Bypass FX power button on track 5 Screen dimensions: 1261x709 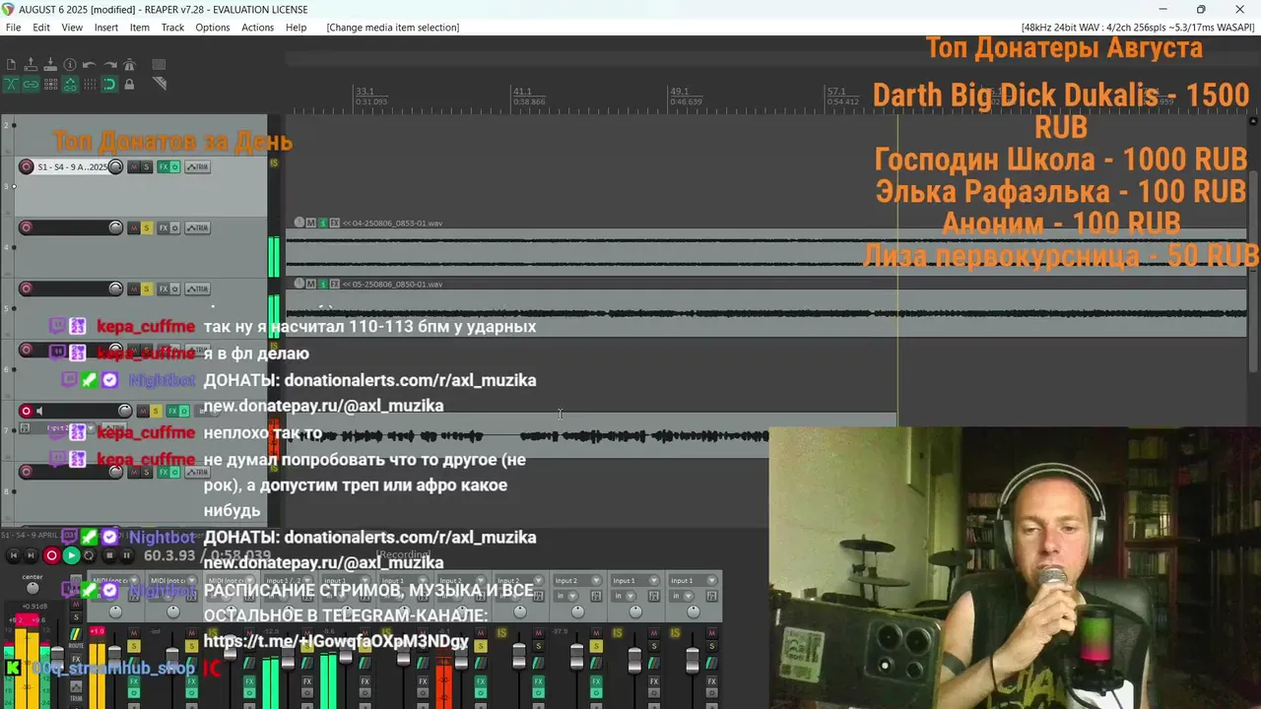pyautogui.click(x=175, y=289)
